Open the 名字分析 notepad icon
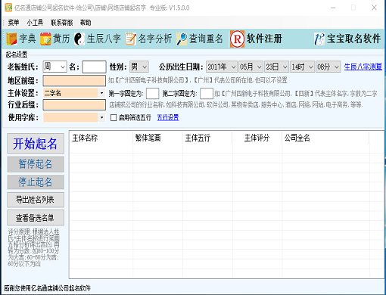This screenshot has height=295, width=386. pos(130,39)
